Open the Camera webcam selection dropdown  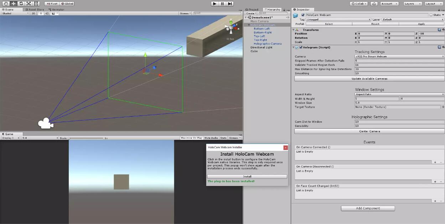tap(399, 57)
